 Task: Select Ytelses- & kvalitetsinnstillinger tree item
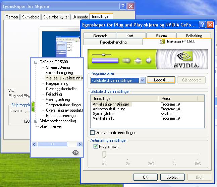coord(64,78)
